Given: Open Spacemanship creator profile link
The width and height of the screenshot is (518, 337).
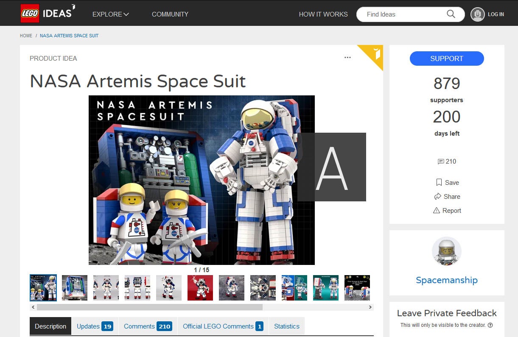Looking at the screenshot, I should [x=446, y=280].
